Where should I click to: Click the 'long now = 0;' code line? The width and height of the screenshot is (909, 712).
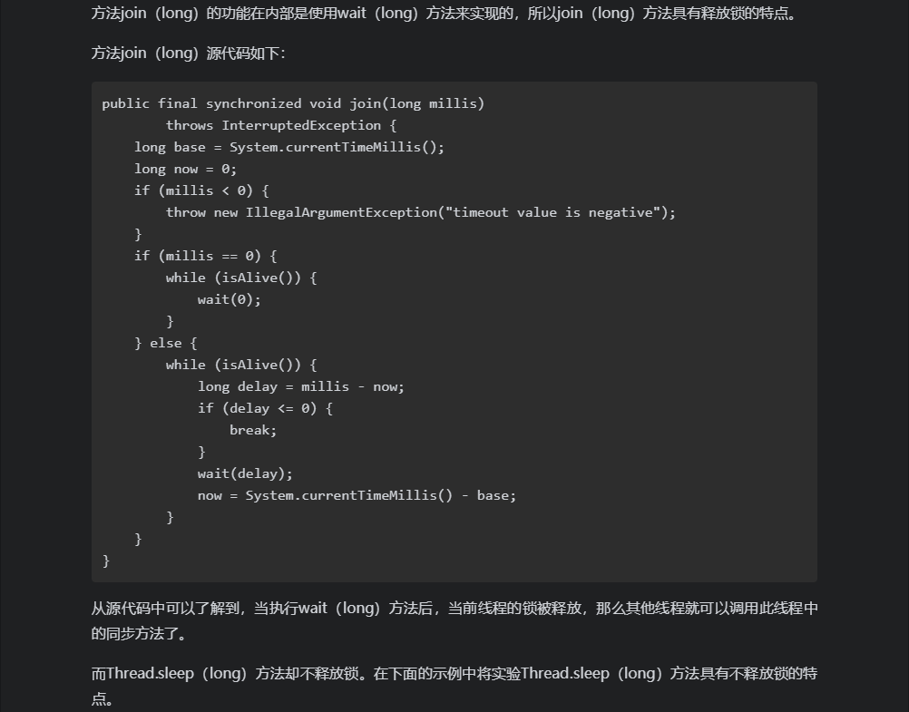pos(185,169)
